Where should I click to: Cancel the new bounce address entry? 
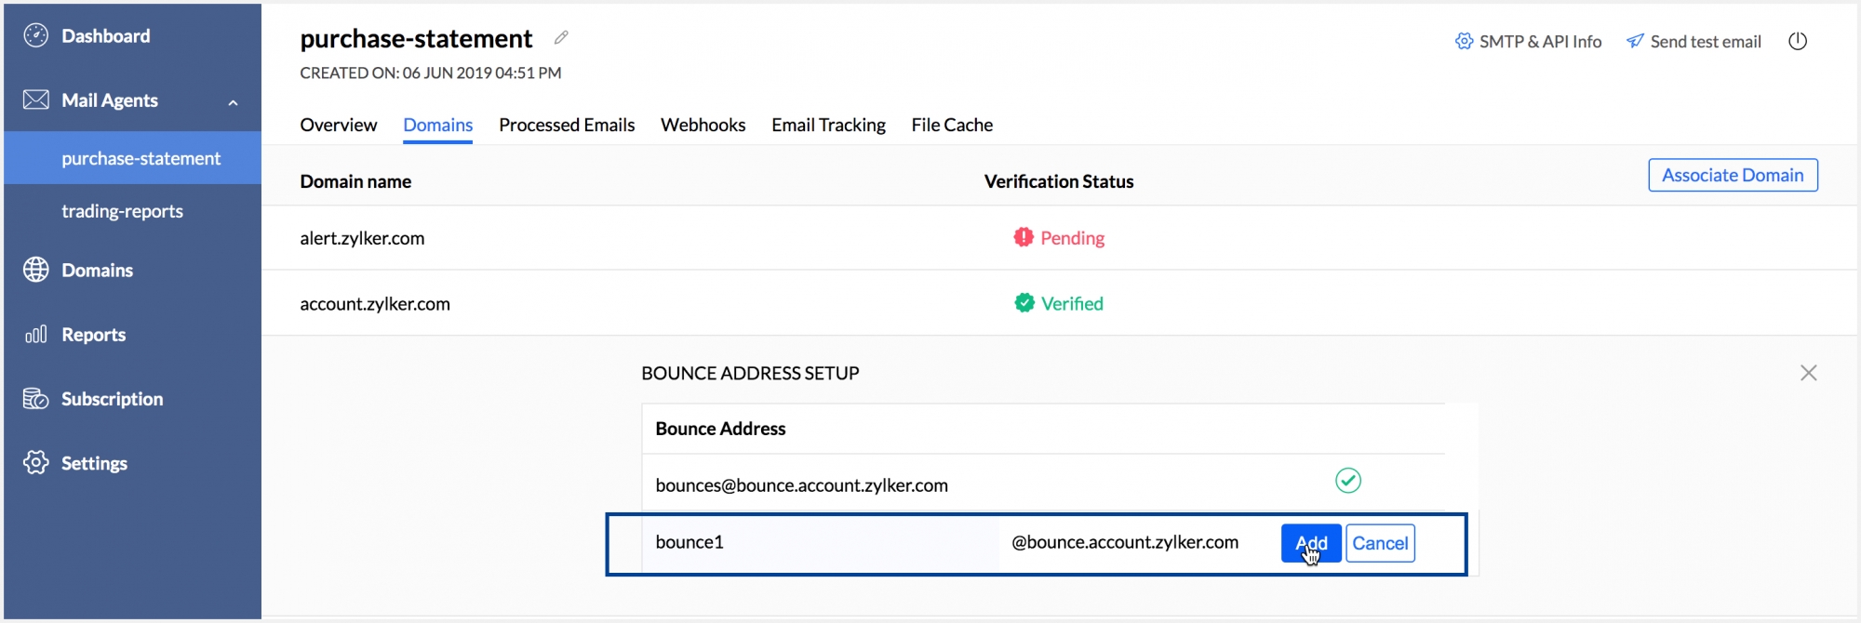(1380, 543)
